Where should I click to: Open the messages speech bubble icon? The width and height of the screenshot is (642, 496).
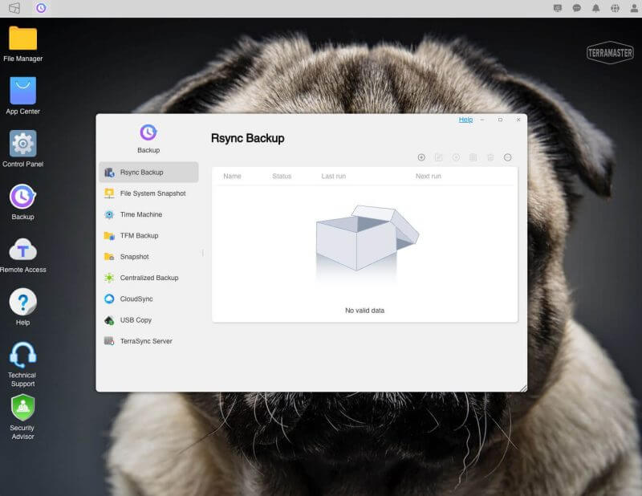tap(576, 8)
